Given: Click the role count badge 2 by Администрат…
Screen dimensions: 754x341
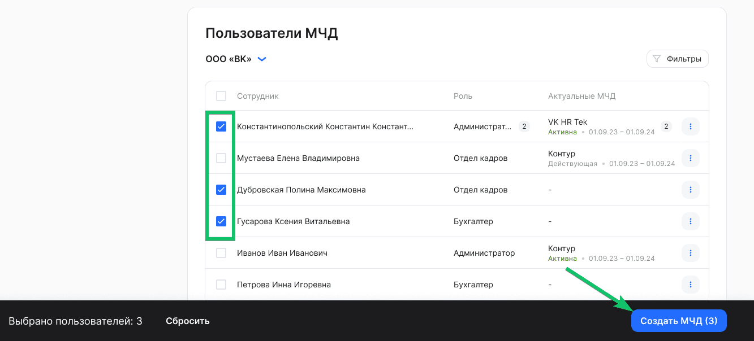Looking at the screenshot, I should pos(524,126).
